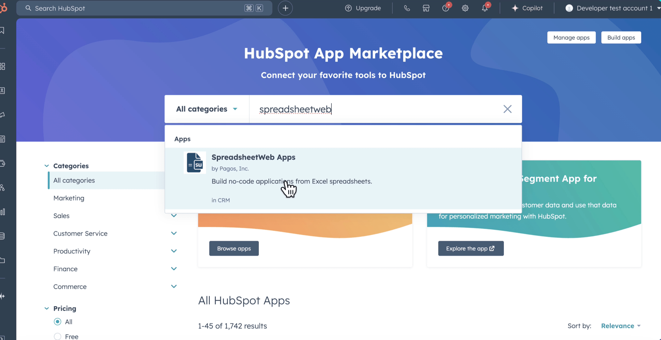Open the help icon with red badge
The width and height of the screenshot is (661, 340).
[x=446, y=8]
